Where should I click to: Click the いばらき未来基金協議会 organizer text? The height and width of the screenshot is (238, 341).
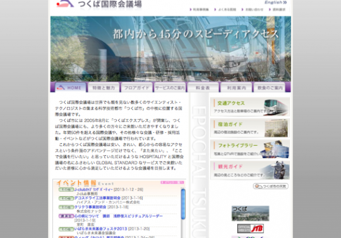pos(96,233)
